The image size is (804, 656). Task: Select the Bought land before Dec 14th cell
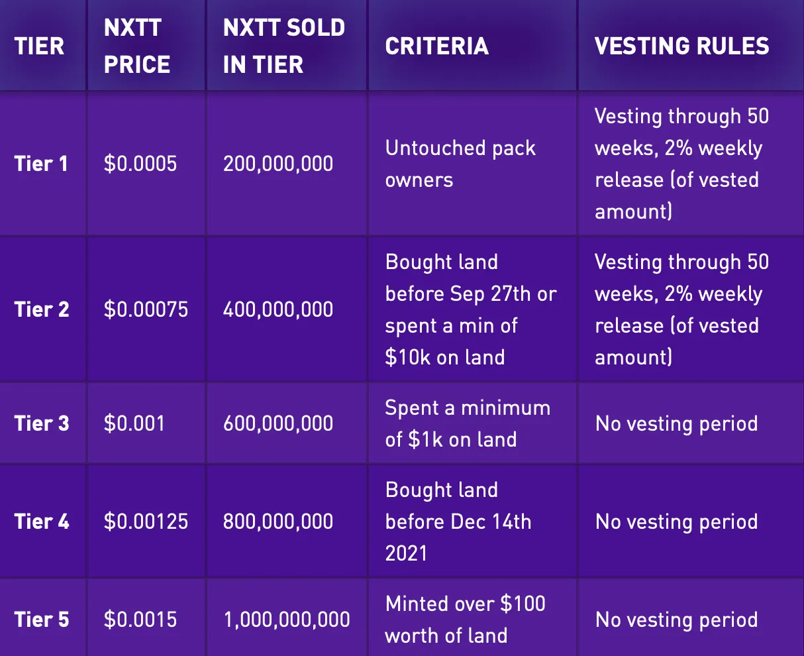[x=458, y=521]
